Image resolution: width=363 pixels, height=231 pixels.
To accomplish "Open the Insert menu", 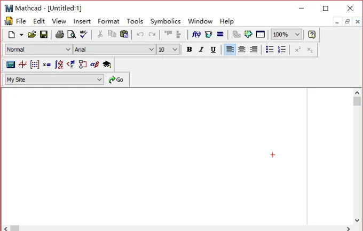I will (82, 21).
